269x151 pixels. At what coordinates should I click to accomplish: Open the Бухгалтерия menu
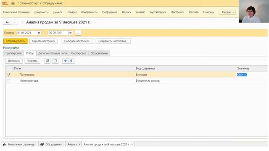click(x=158, y=12)
